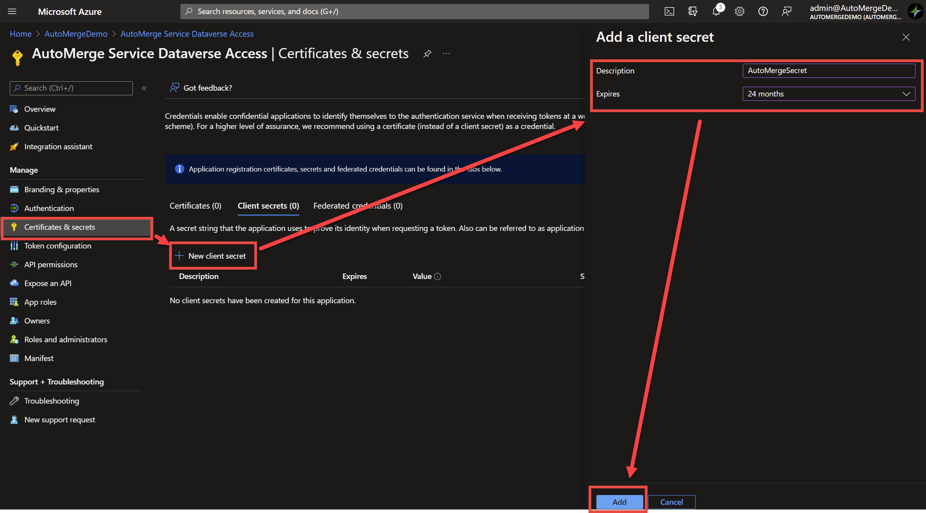Click the Integration assistant rocket icon

(14, 147)
